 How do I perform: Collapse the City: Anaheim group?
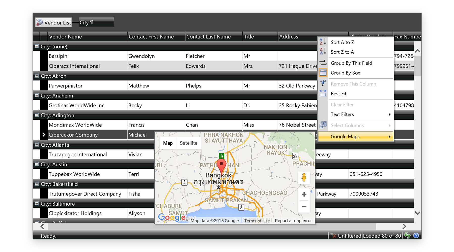[x=37, y=96]
